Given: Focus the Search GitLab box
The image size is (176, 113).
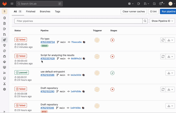Looking at the screenshot, I should pyautogui.click(x=39, y=4).
